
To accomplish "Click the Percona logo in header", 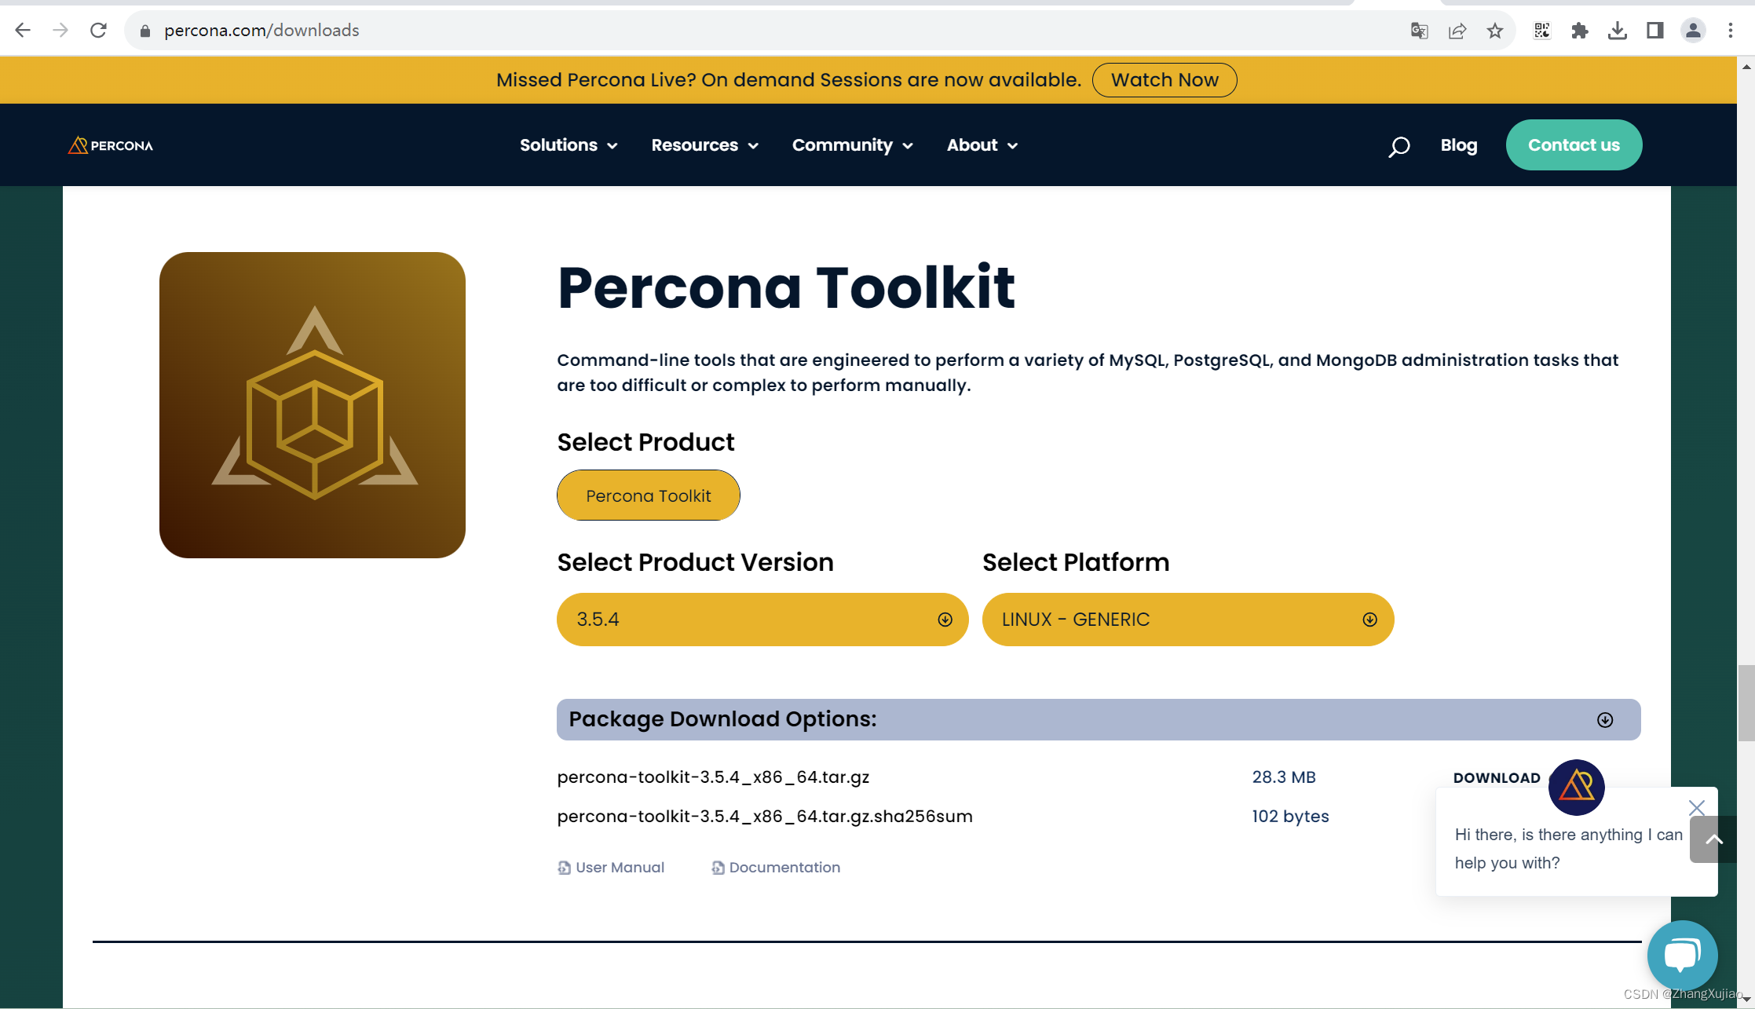I will (x=111, y=145).
